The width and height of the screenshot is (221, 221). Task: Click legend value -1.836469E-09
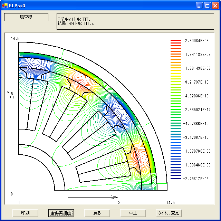point(197,165)
